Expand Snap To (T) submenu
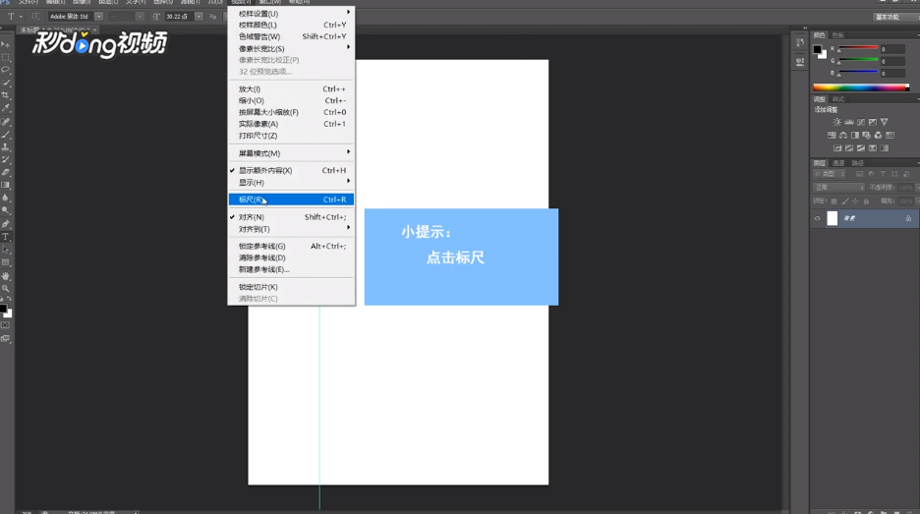This screenshot has height=514, width=920. (291, 229)
